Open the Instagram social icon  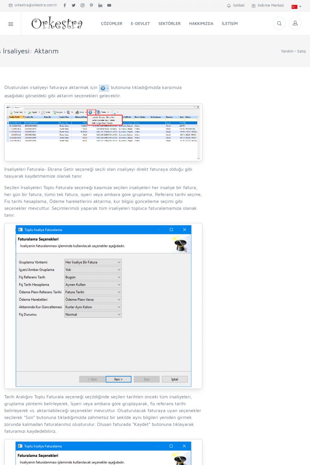83,5
